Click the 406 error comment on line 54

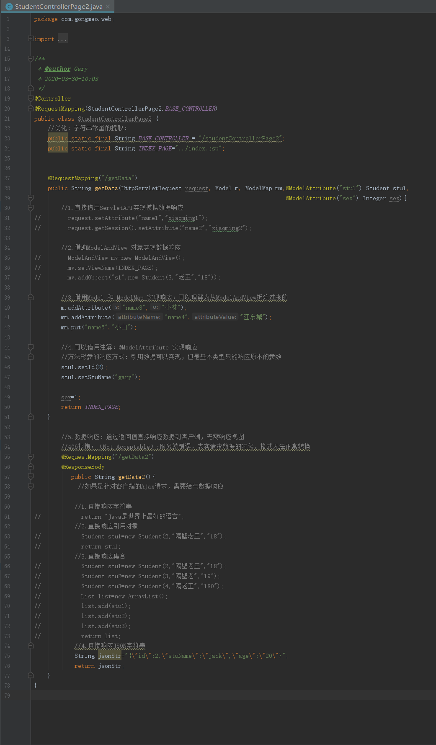186,447
